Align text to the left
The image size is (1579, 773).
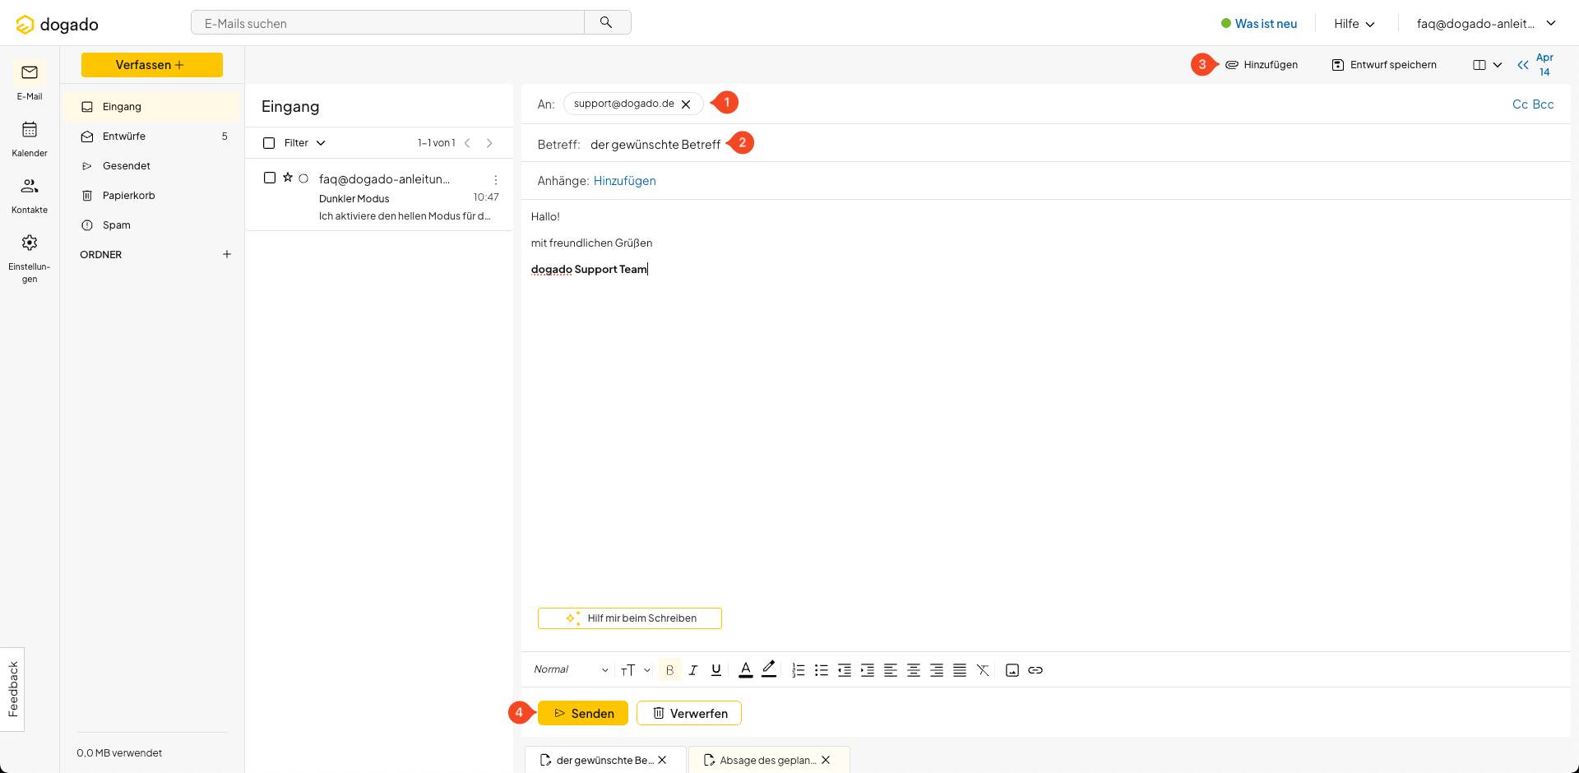pyautogui.click(x=890, y=670)
